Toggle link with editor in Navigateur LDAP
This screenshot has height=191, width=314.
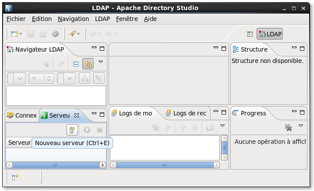[x=88, y=64]
